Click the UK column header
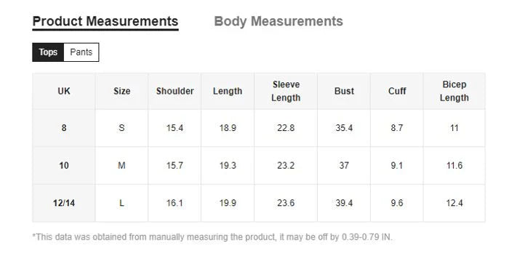Image resolution: width=509 pixels, height=270 pixels. 64,91
